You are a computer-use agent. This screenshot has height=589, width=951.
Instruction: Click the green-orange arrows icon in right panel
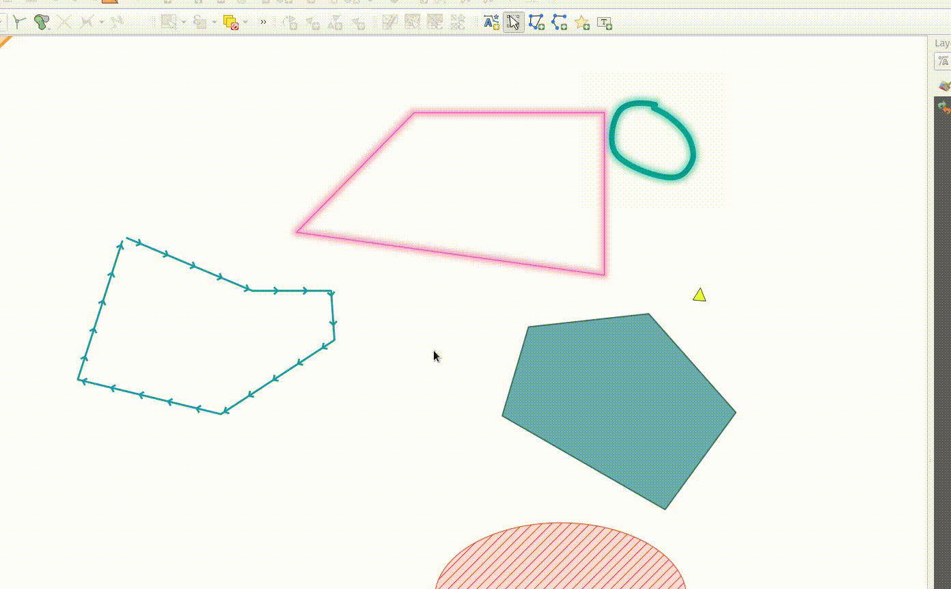pos(944,107)
